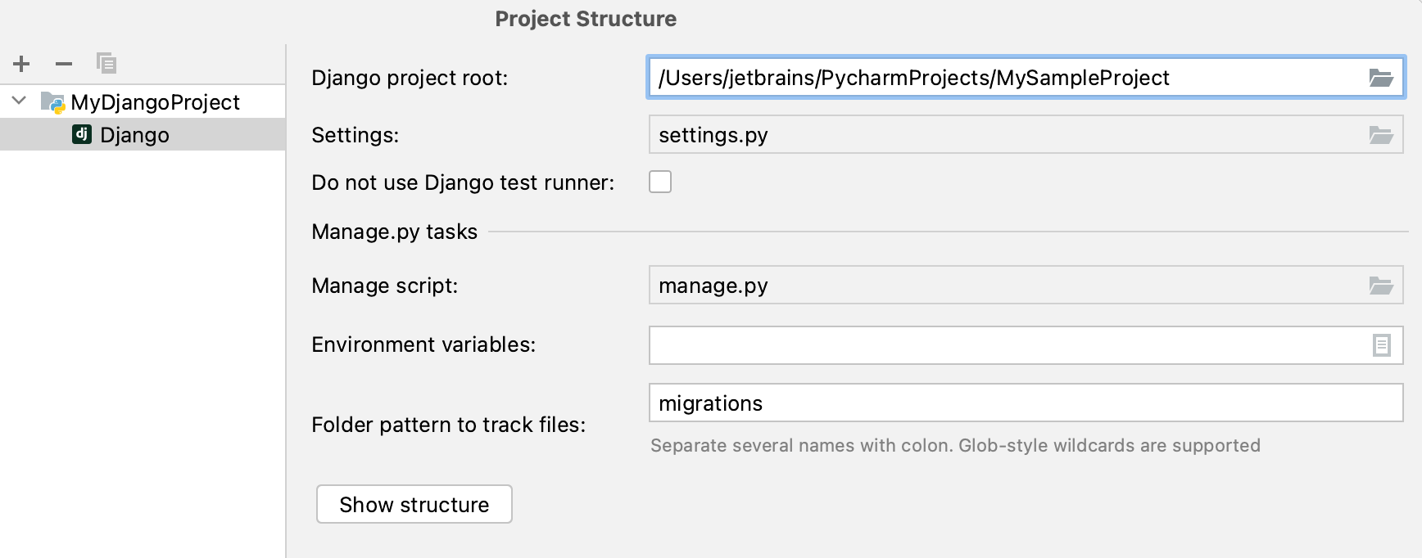Open the Environment variables editor icon

[x=1381, y=345]
